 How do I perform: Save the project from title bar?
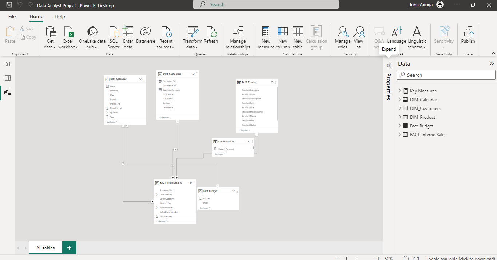tap(9, 5)
